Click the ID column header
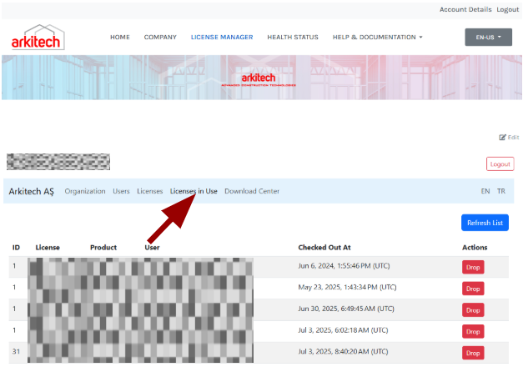Screen dimensions: 523x367 [x=16, y=248]
